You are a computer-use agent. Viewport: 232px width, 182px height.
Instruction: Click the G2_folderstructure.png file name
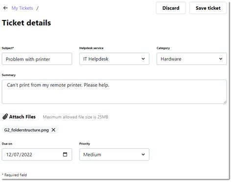click(x=26, y=130)
